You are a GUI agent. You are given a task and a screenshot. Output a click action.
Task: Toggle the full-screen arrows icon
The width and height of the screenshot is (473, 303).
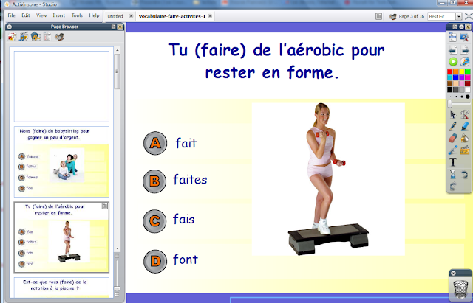tap(469, 16)
